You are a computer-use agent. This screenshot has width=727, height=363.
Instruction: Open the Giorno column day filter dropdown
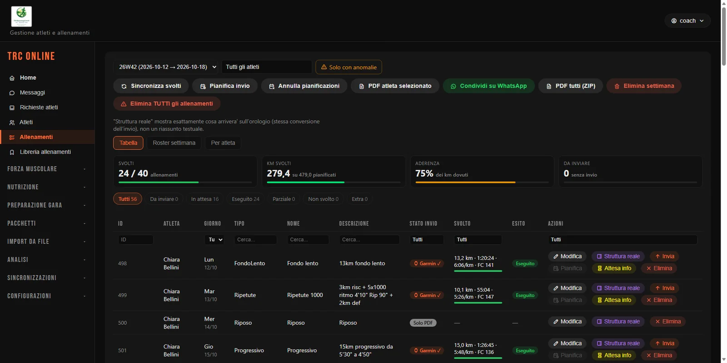(215, 240)
